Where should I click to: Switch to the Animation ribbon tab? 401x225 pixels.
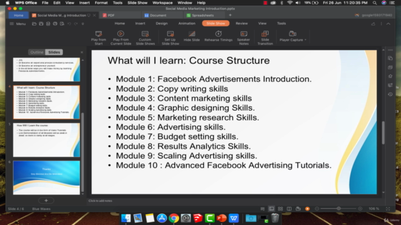point(187,24)
